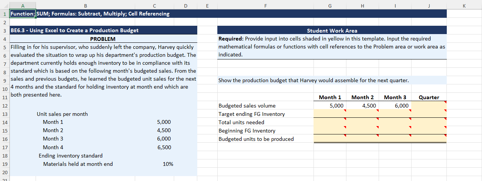Click the Month 3 heading in work area

395,97
